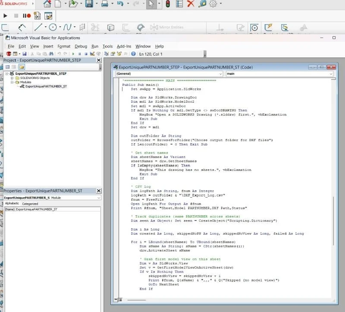Open the Options gear dropdown arrow

coord(221,4)
